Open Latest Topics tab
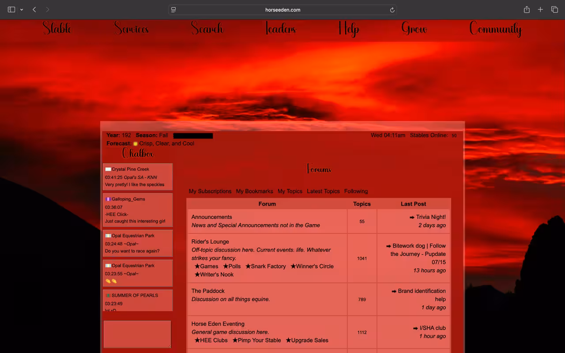 click(x=323, y=192)
